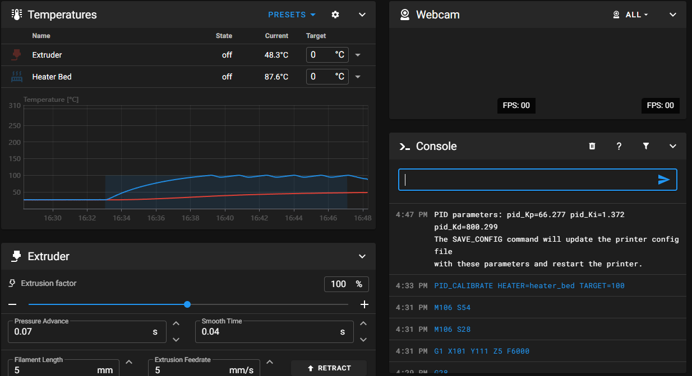Open the console help question mark
This screenshot has width=692, height=376.
click(619, 146)
